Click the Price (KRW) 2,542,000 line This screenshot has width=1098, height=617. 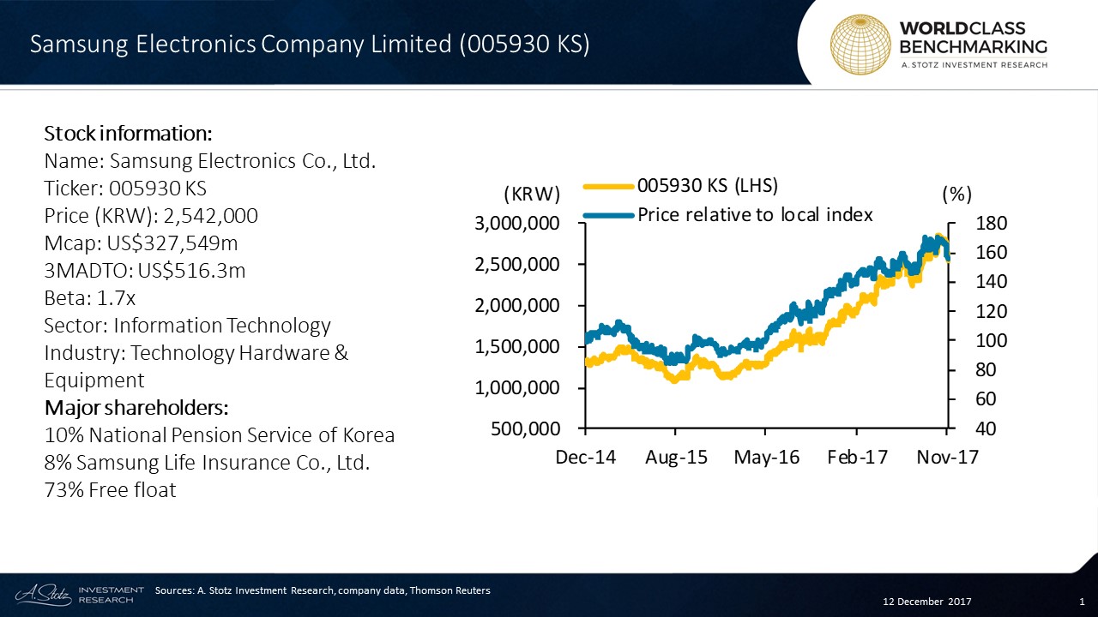(151, 216)
